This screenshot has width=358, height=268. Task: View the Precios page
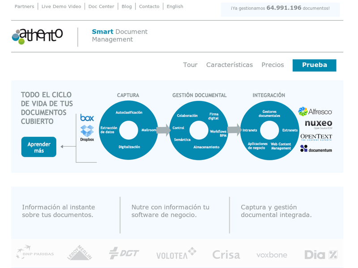click(273, 65)
